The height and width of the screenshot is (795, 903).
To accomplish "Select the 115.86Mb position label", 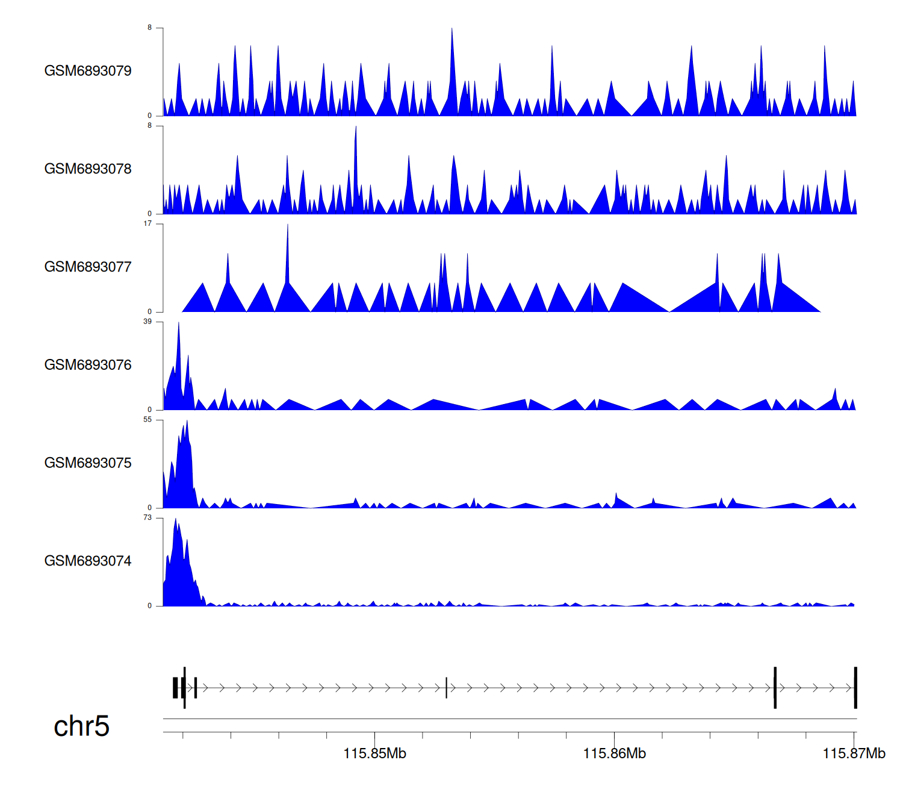I will click(614, 754).
